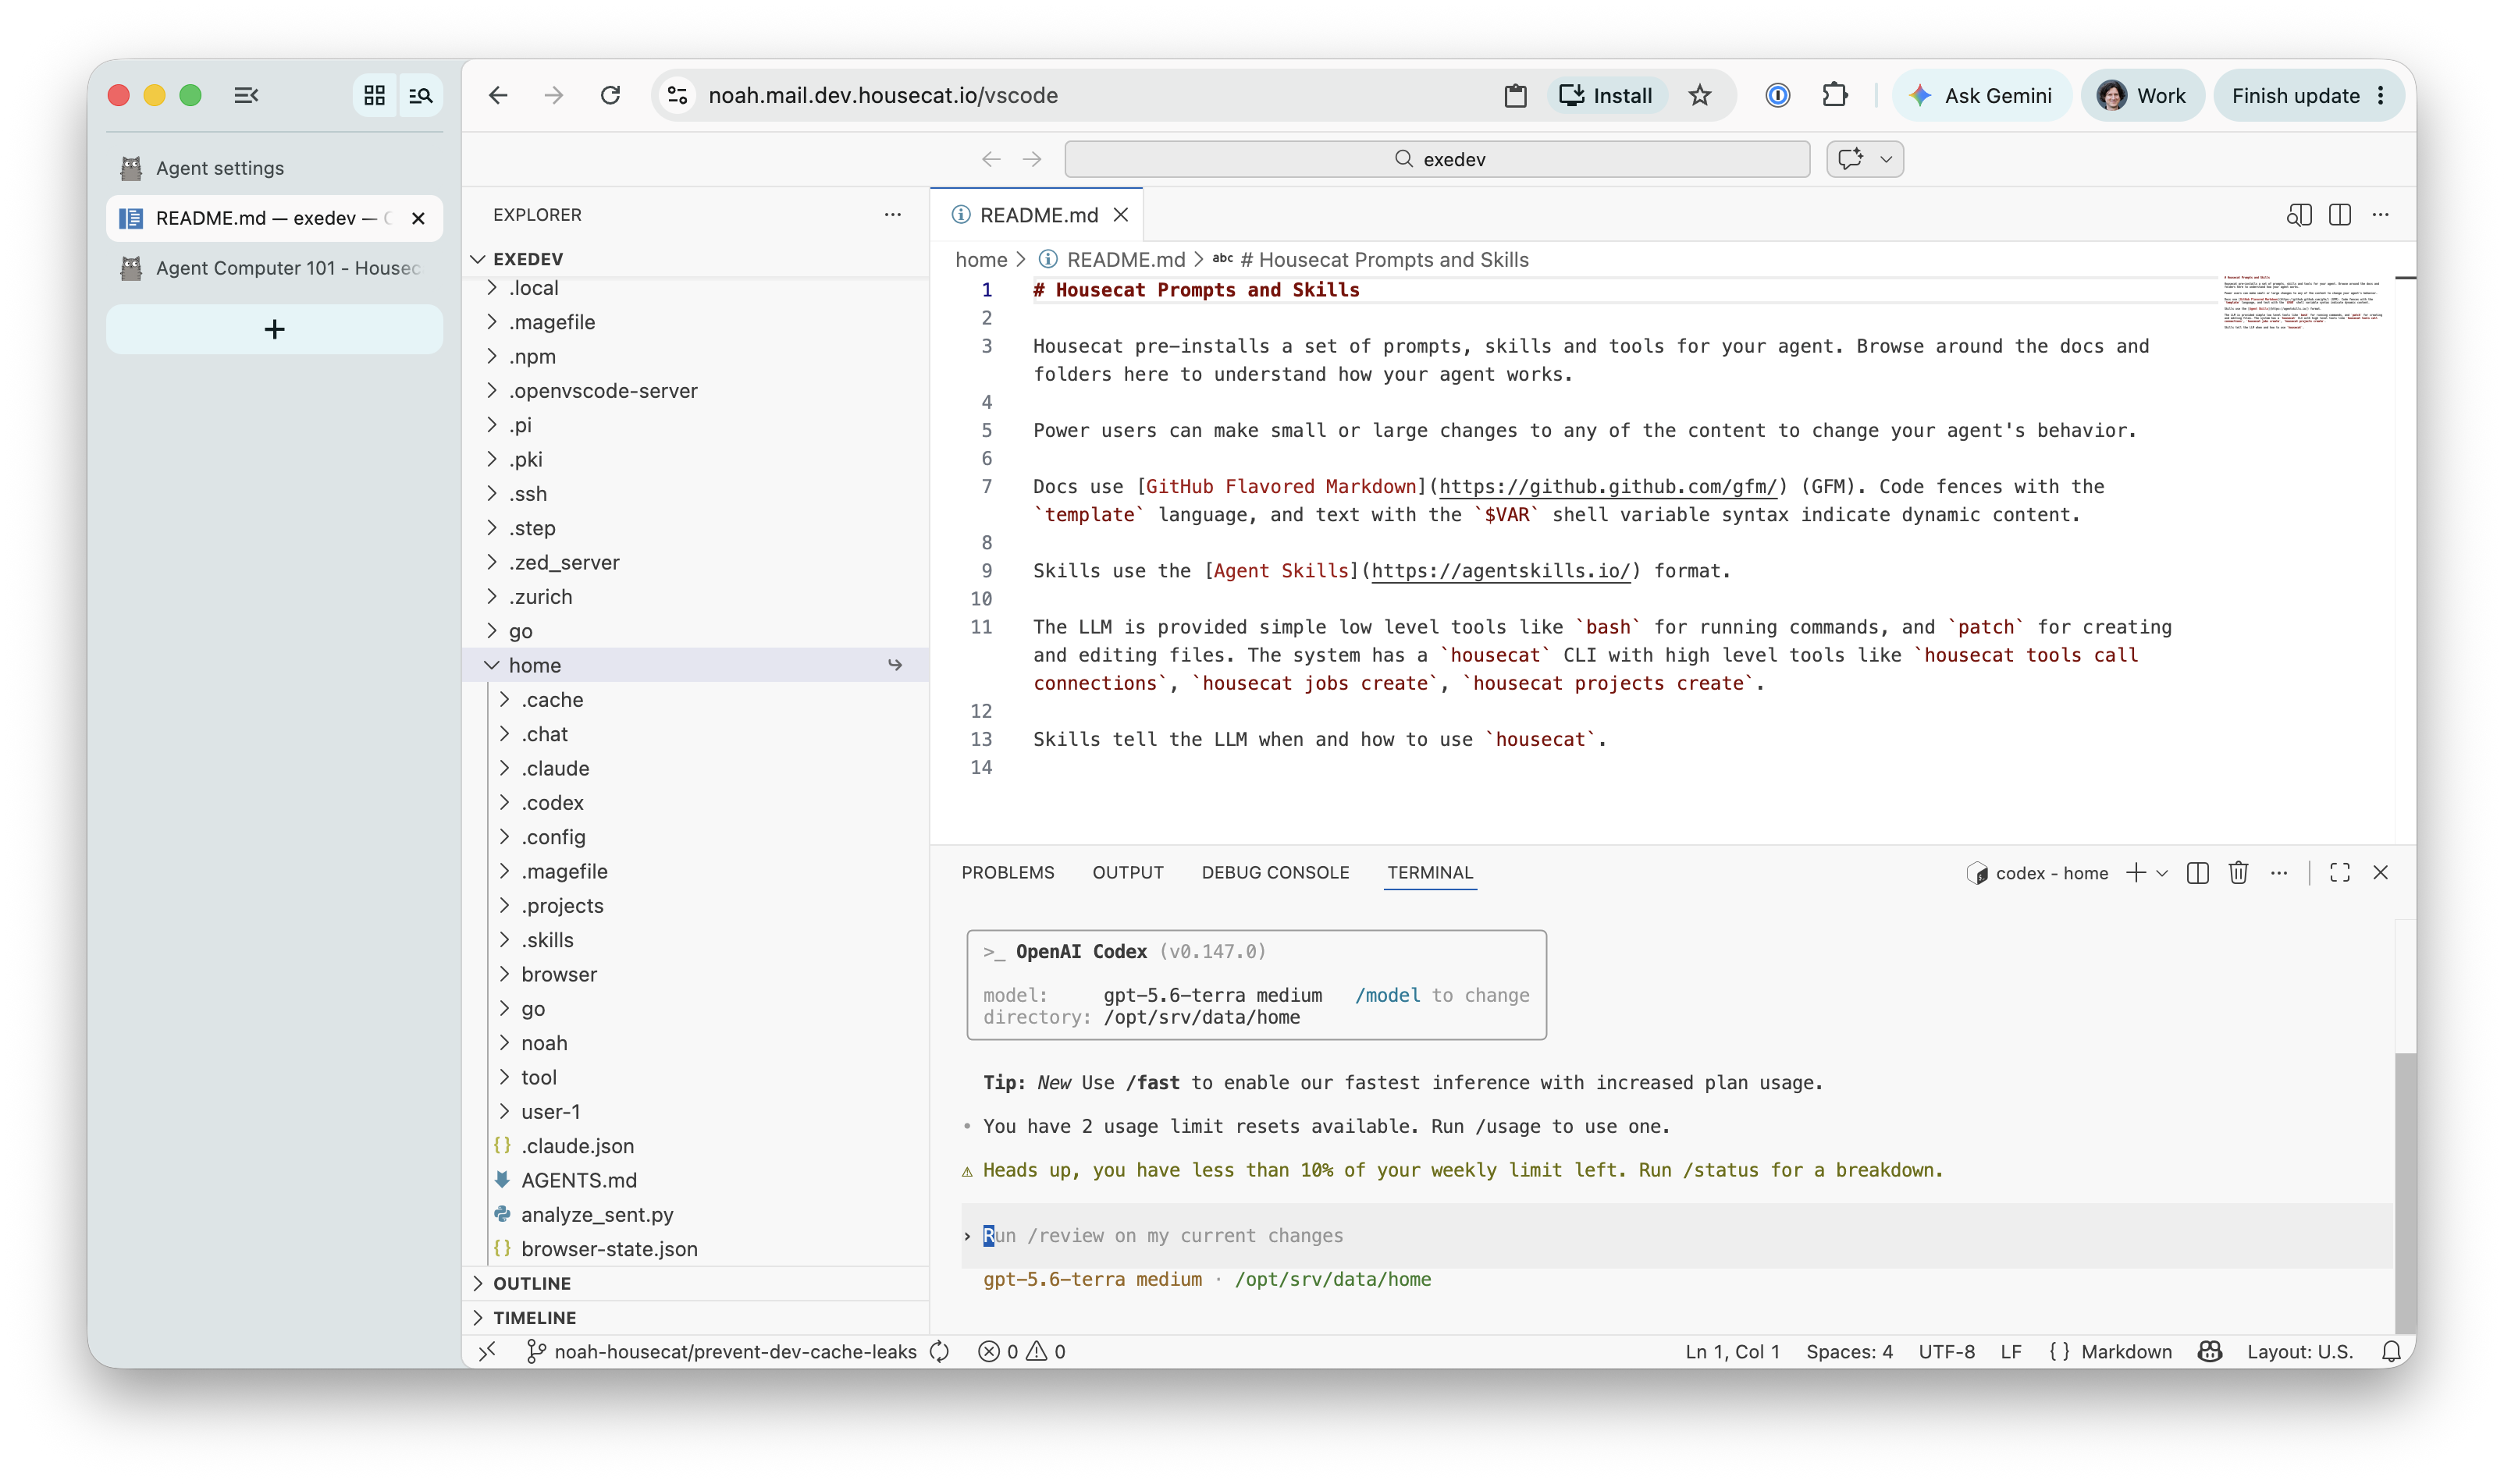Click the Copilot status icon in status bar
Viewport: 2504px width, 1484px height.
tap(2209, 1352)
